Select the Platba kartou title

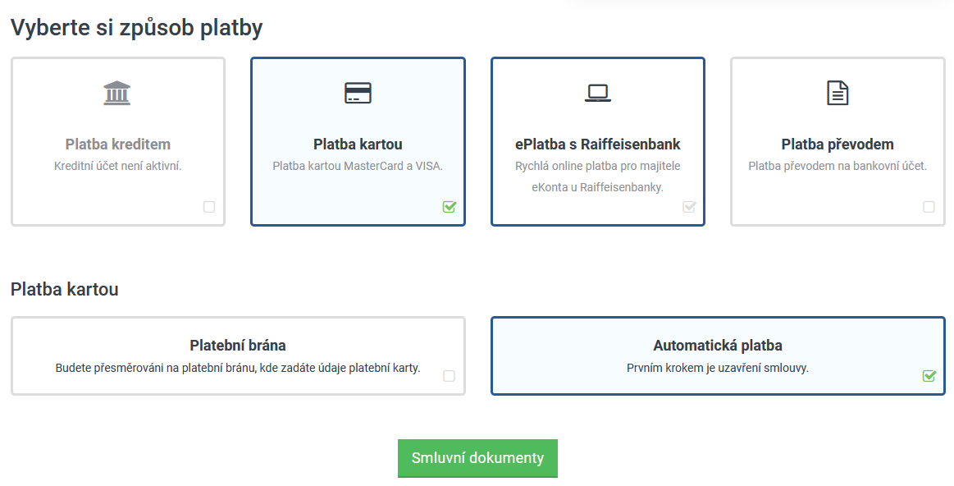coord(358,144)
